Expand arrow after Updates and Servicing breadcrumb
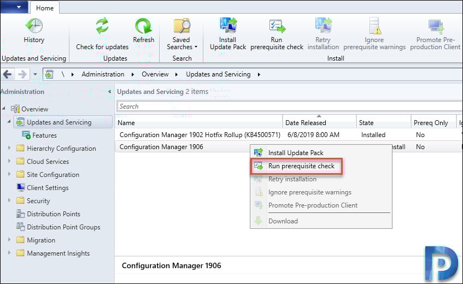This screenshot has width=463, height=284. tap(259, 75)
